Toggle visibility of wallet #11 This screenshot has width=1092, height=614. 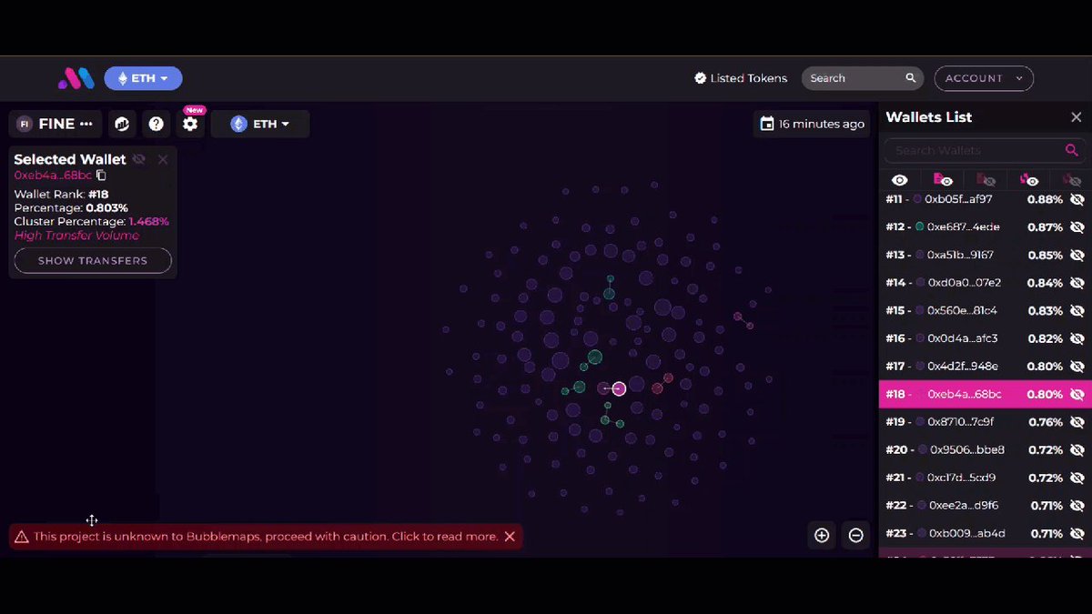point(1077,199)
